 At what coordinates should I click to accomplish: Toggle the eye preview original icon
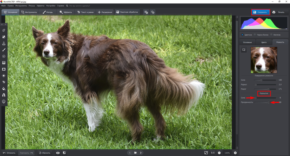[x=58, y=153]
